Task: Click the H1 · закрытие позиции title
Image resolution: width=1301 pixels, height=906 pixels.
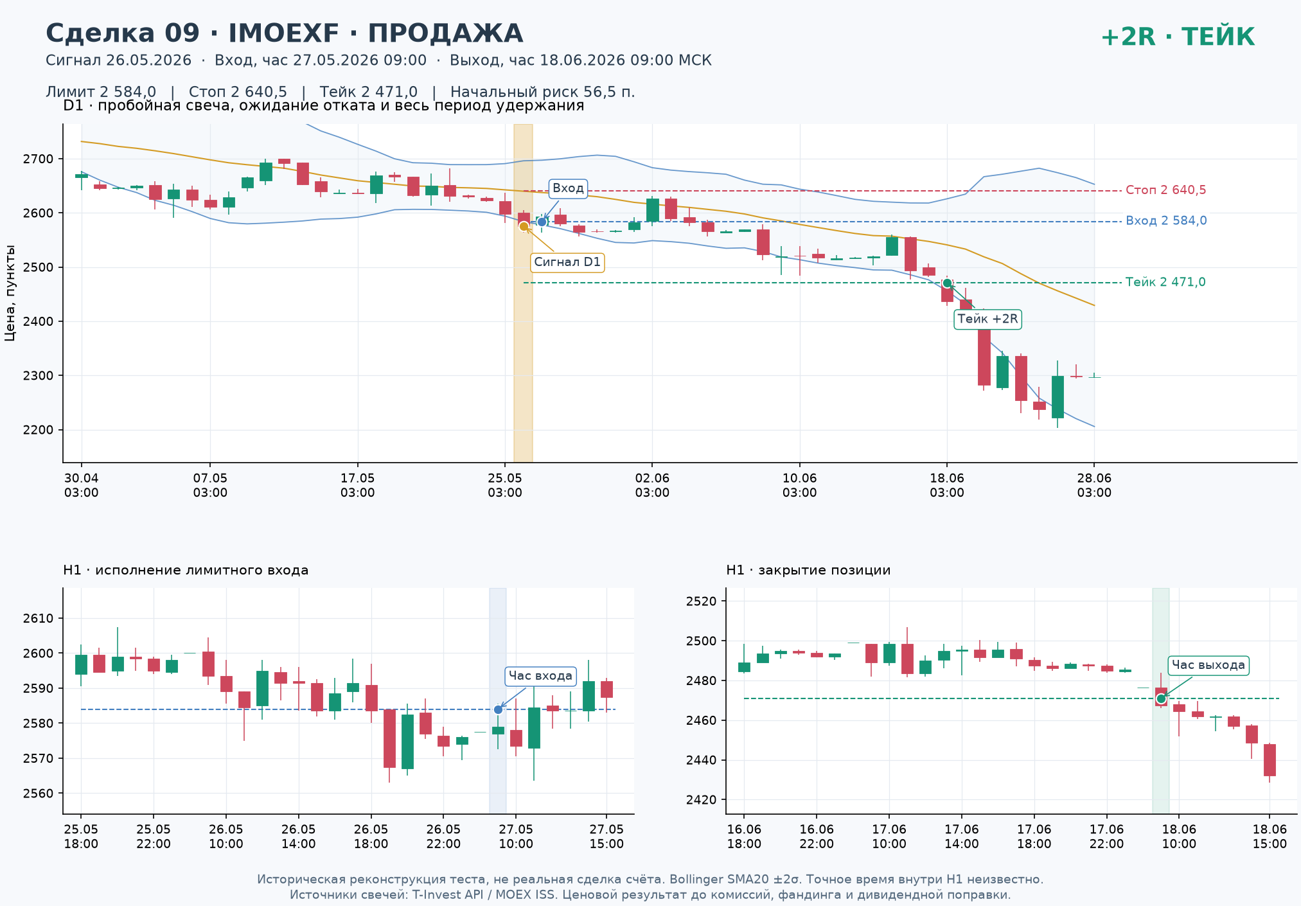Action: coord(808,570)
